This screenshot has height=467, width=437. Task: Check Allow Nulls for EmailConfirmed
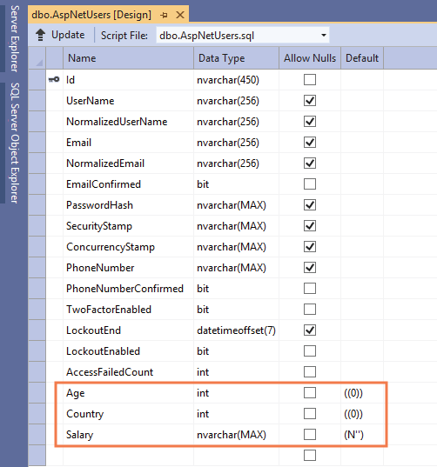pyautogui.click(x=310, y=183)
